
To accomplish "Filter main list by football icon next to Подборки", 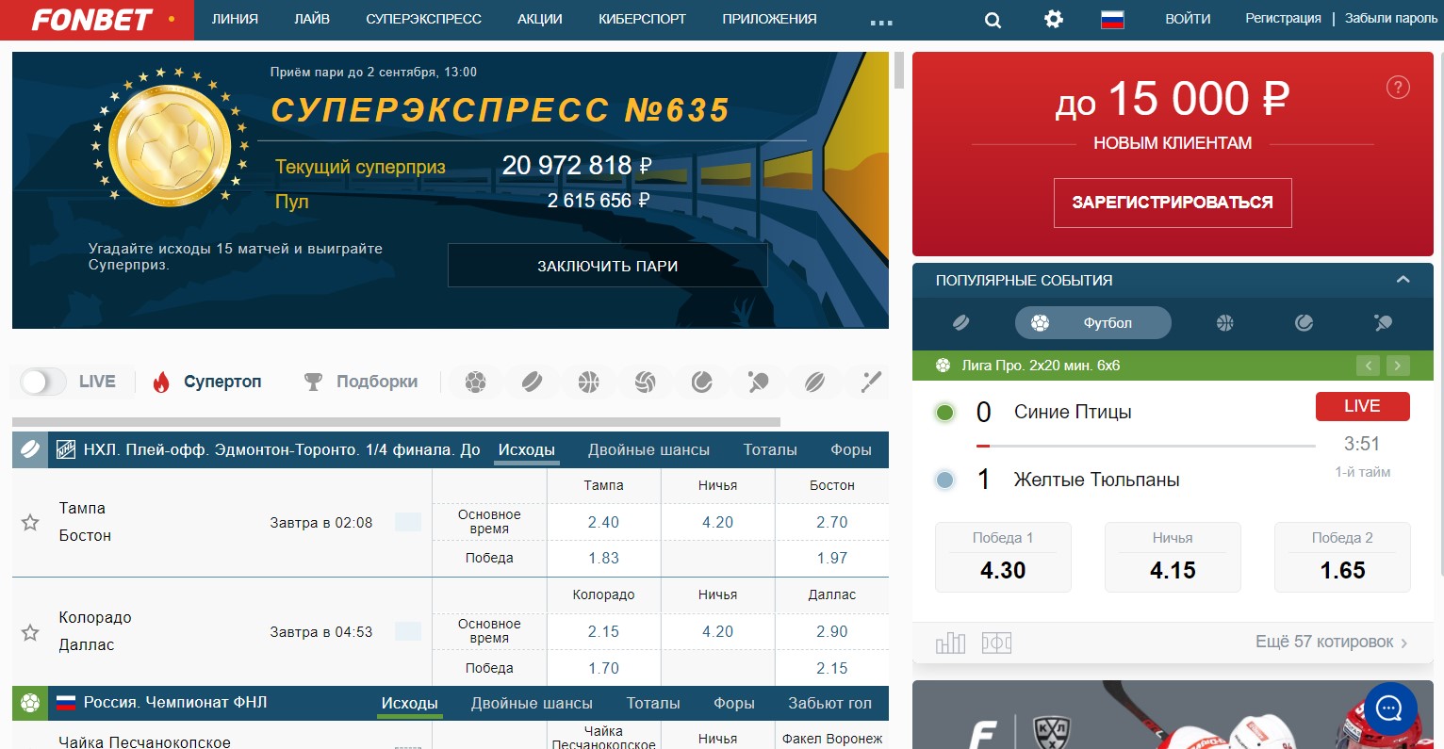I will [x=476, y=382].
